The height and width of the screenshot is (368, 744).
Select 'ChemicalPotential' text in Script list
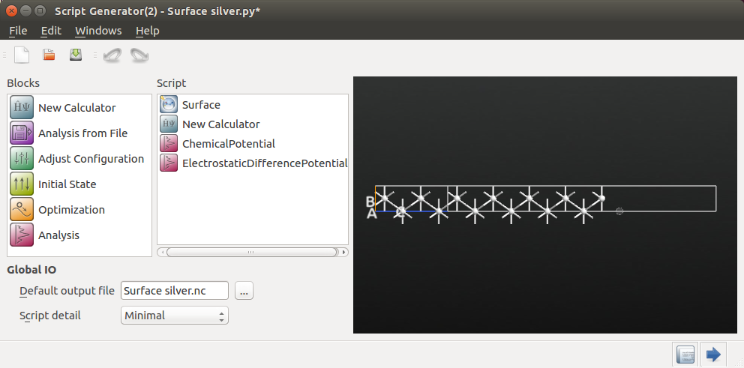tap(229, 144)
